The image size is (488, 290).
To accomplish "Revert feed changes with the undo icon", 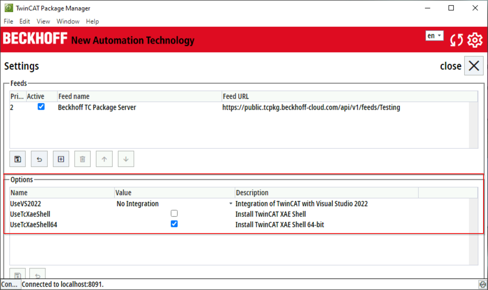I will pos(39,159).
